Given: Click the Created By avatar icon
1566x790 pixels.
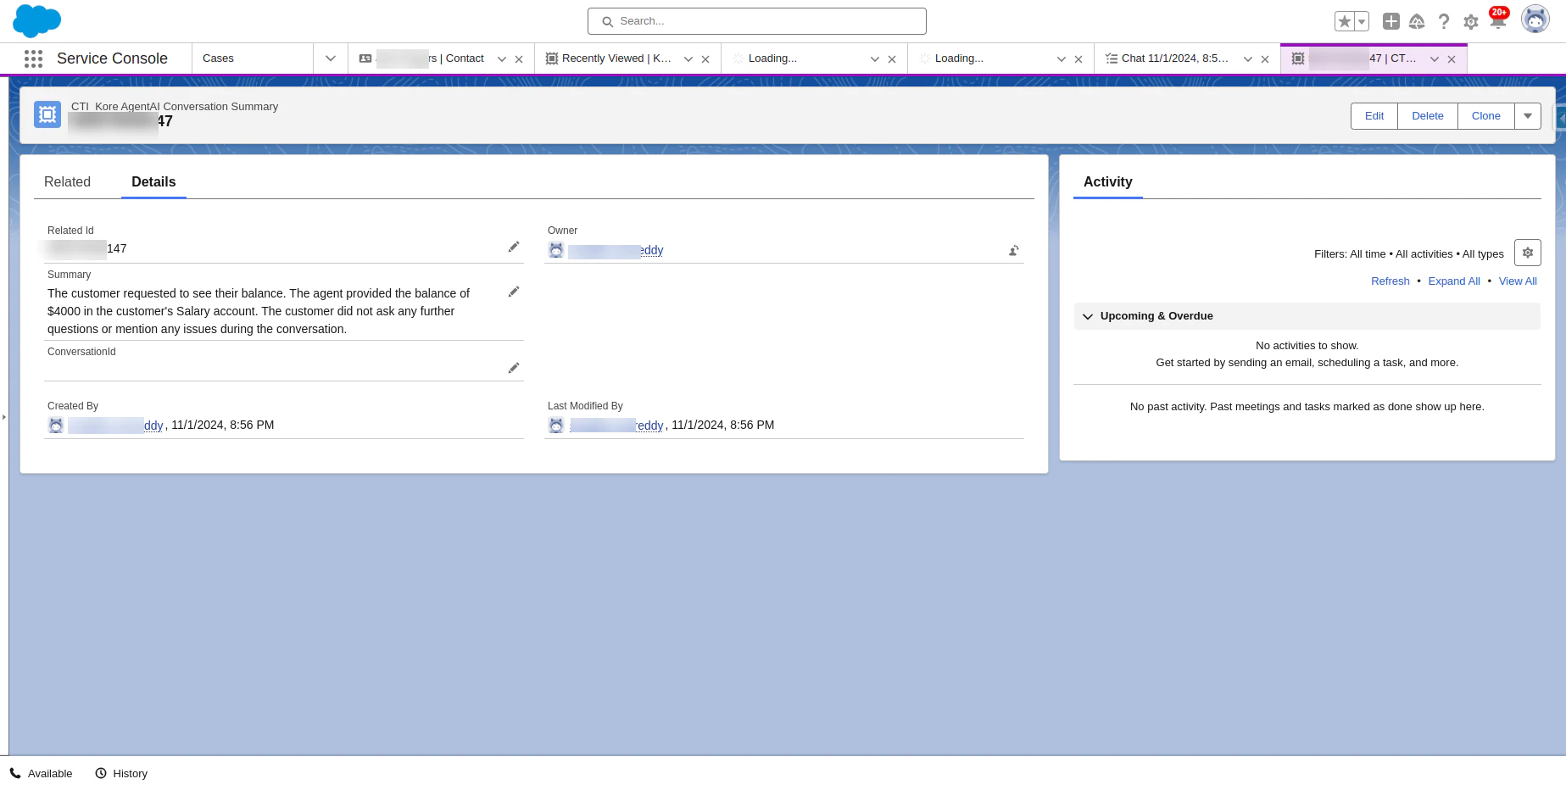Looking at the screenshot, I should (x=56, y=426).
